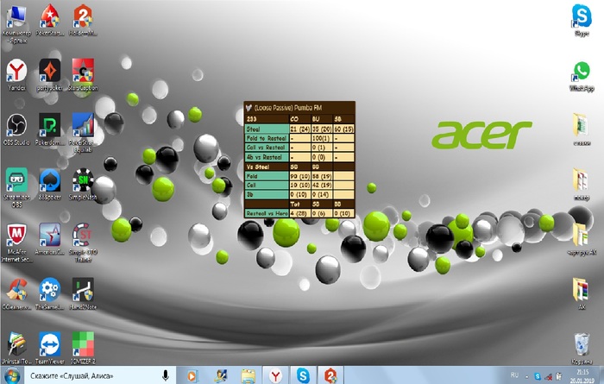604x384 pixels.
Task: Click the Vs Steal section header
Action: click(x=267, y=167)
